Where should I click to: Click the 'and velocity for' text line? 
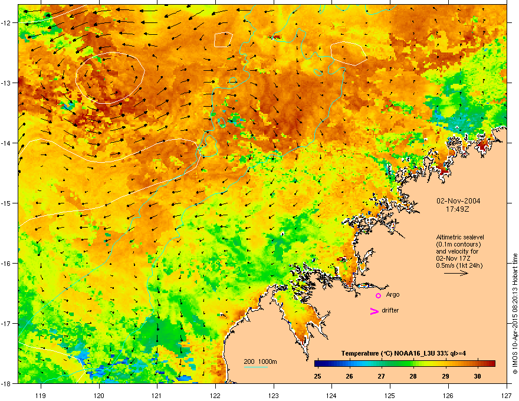(x=457, y=251)
